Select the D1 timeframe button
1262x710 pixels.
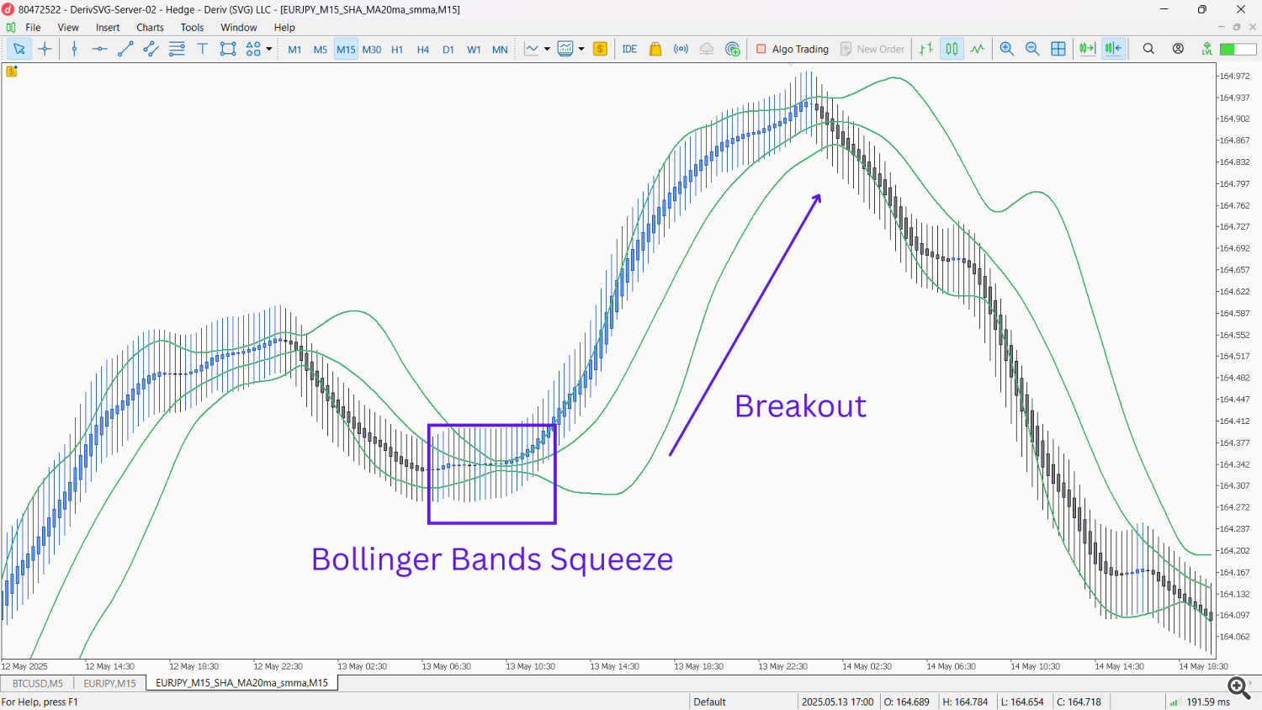448,50
